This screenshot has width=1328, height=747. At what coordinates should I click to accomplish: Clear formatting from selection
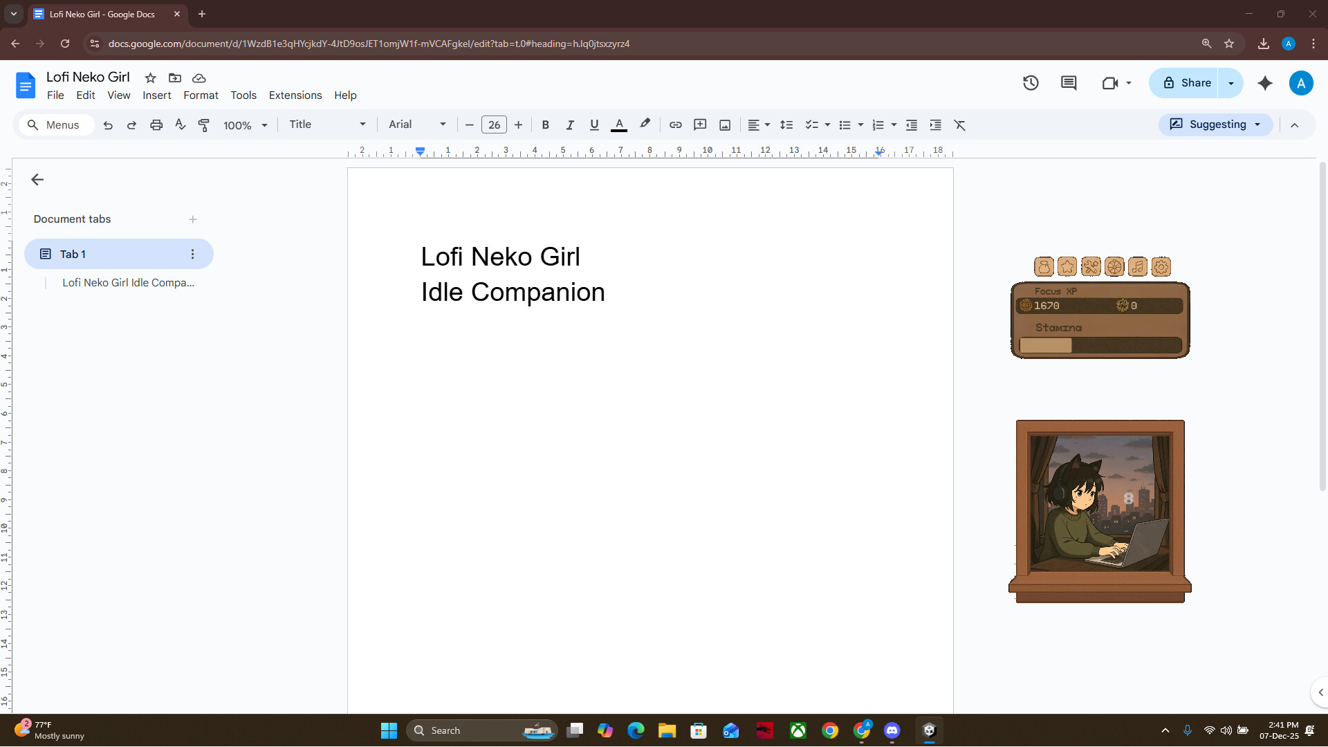click(x=959, y=124)
